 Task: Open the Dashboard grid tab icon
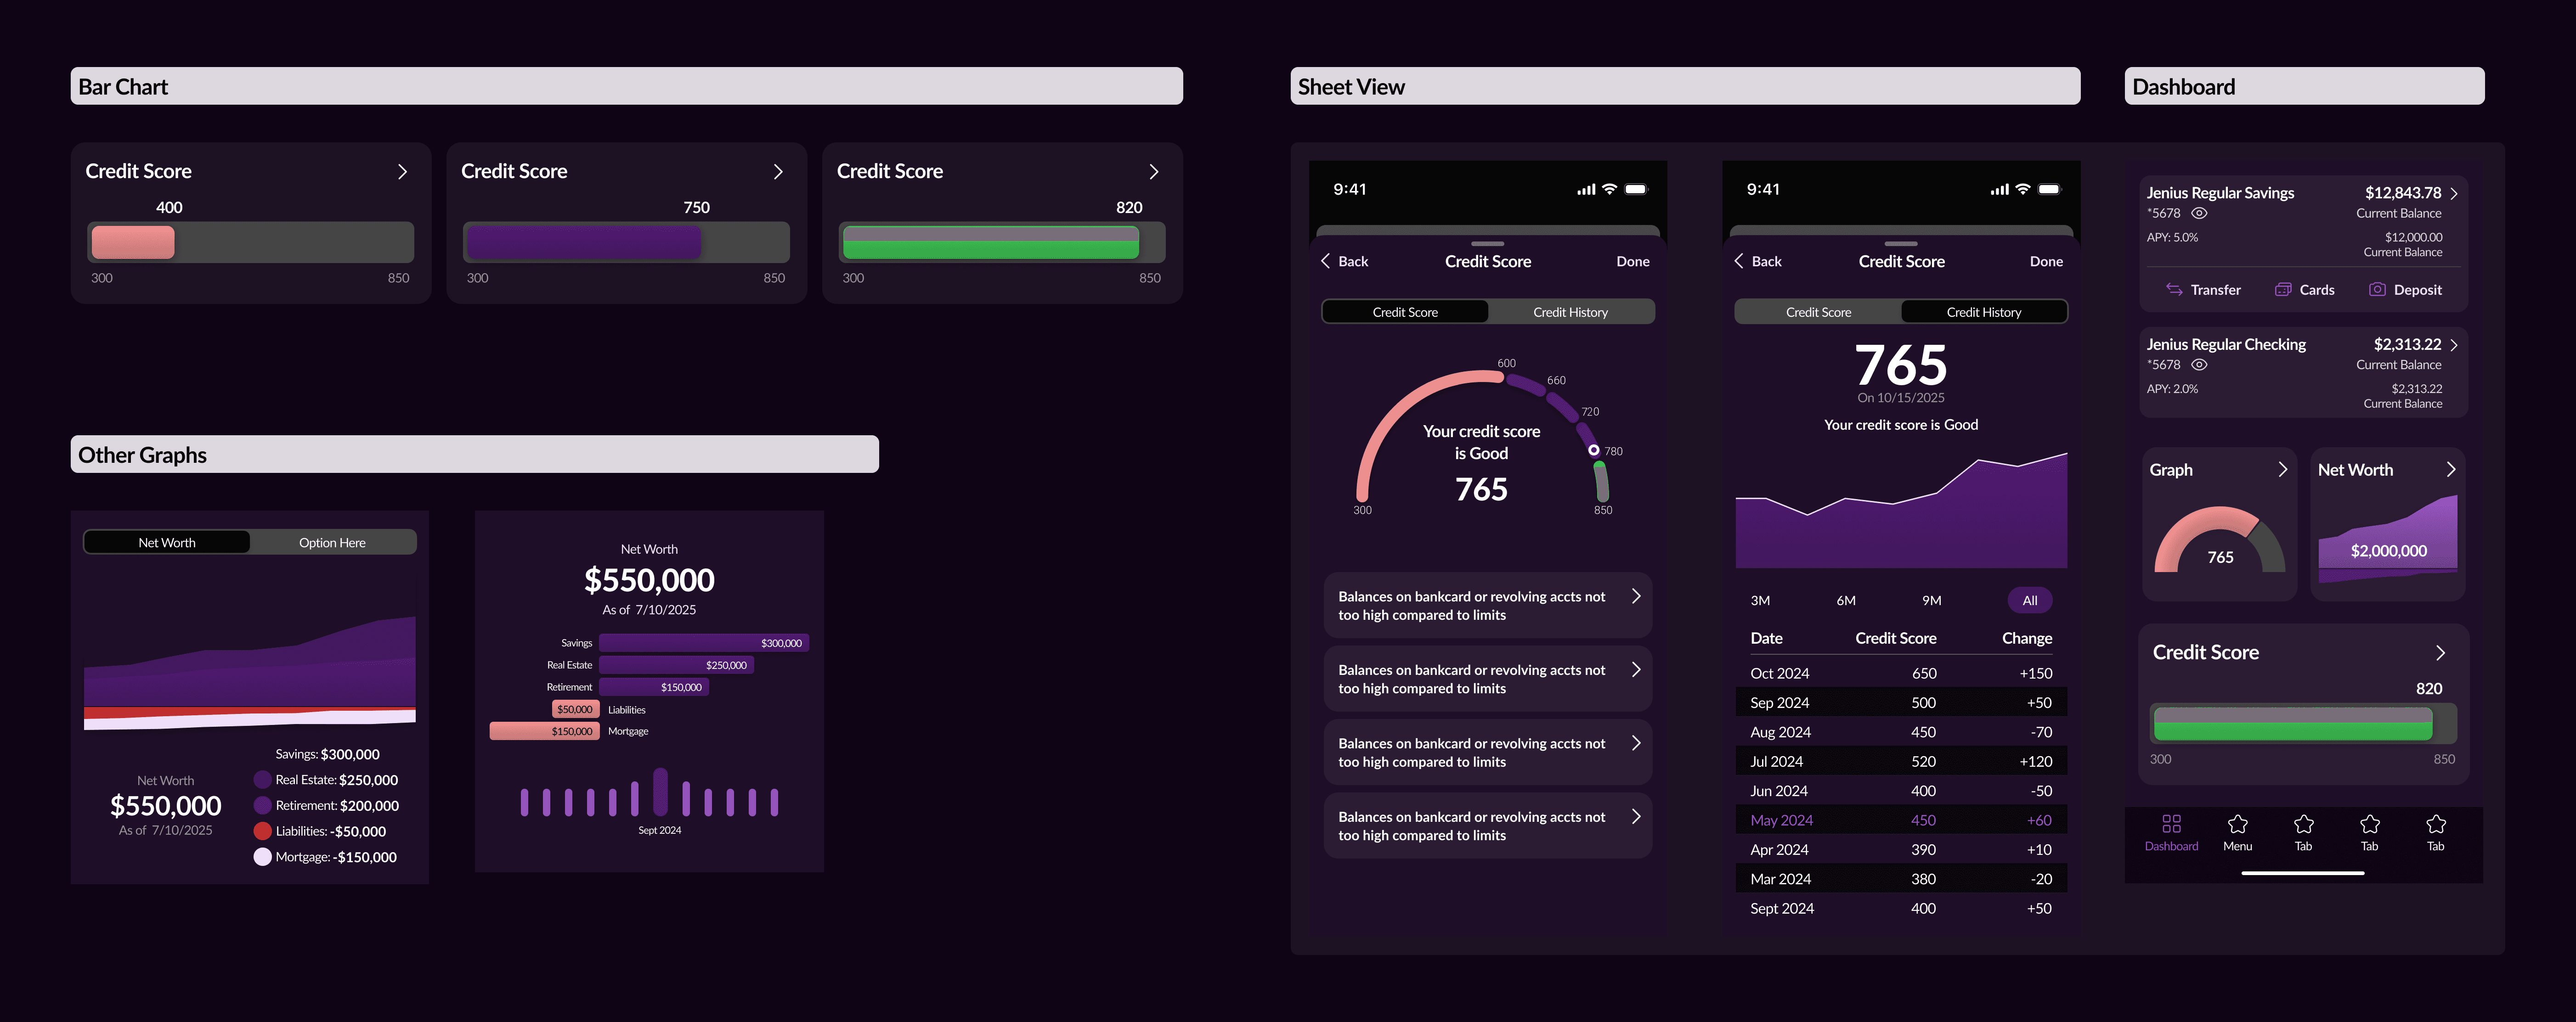tap(2171, 824)
